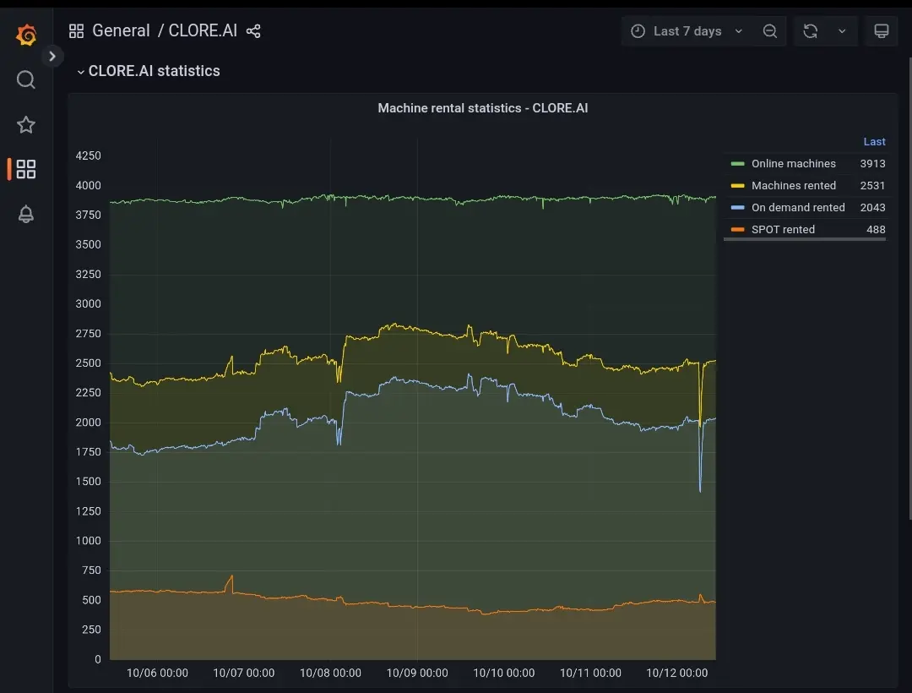Click the yellow Machines rented color swatch
912x693 pixels.
(737, 186)
